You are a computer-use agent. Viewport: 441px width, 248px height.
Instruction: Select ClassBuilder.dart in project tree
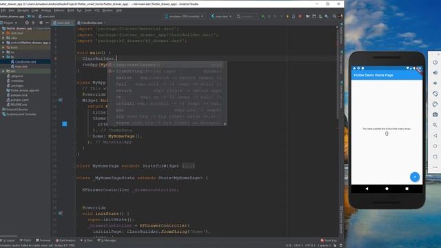(x=25, y=61)
